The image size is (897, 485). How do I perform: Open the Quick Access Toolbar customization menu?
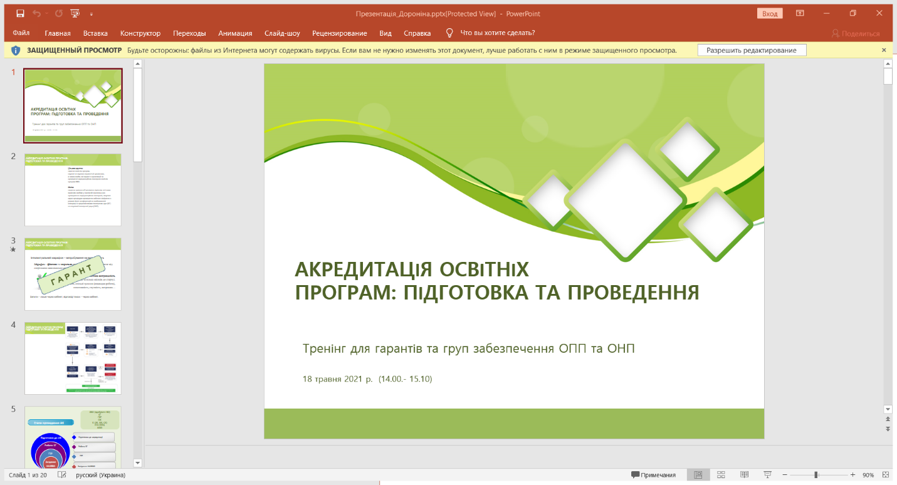[x=91, y=13]
